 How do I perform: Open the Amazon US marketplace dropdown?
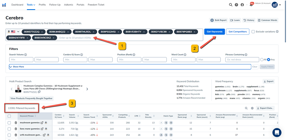point(14,32)
